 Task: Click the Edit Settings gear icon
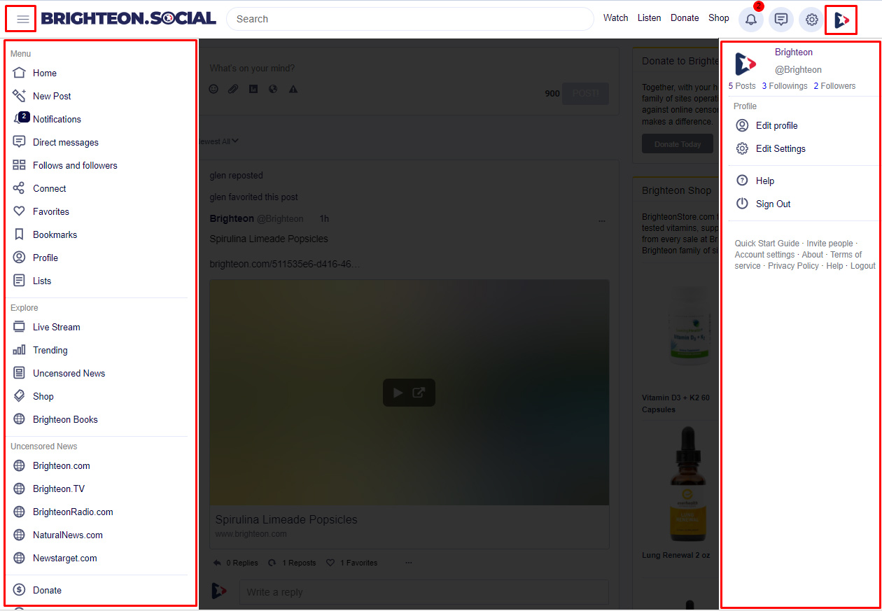tap(742, 148)
